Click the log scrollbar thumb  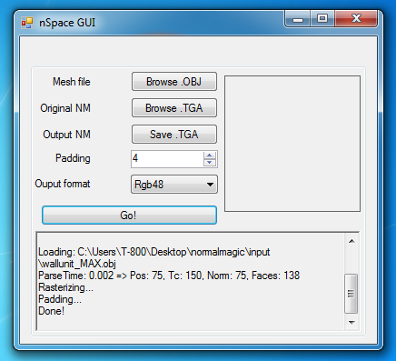click(x=351, y=294)
